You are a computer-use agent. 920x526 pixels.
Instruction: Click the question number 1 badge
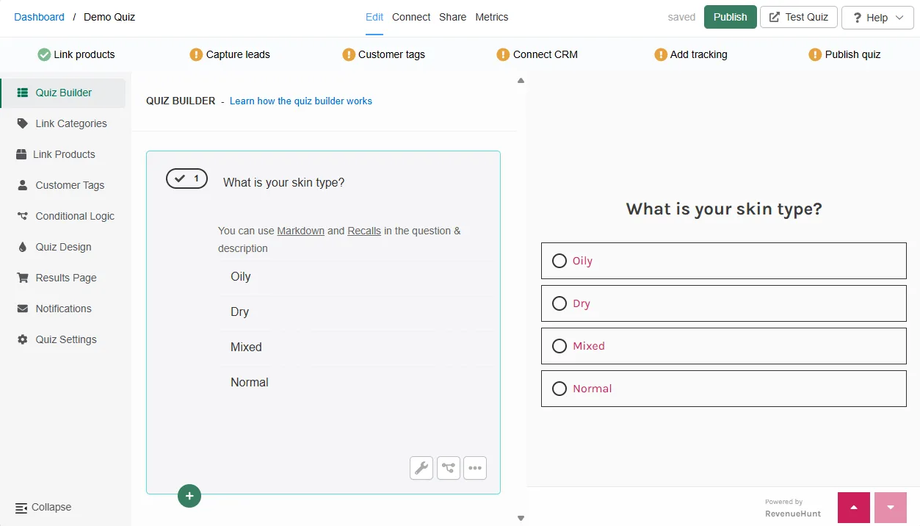point(186,179)
